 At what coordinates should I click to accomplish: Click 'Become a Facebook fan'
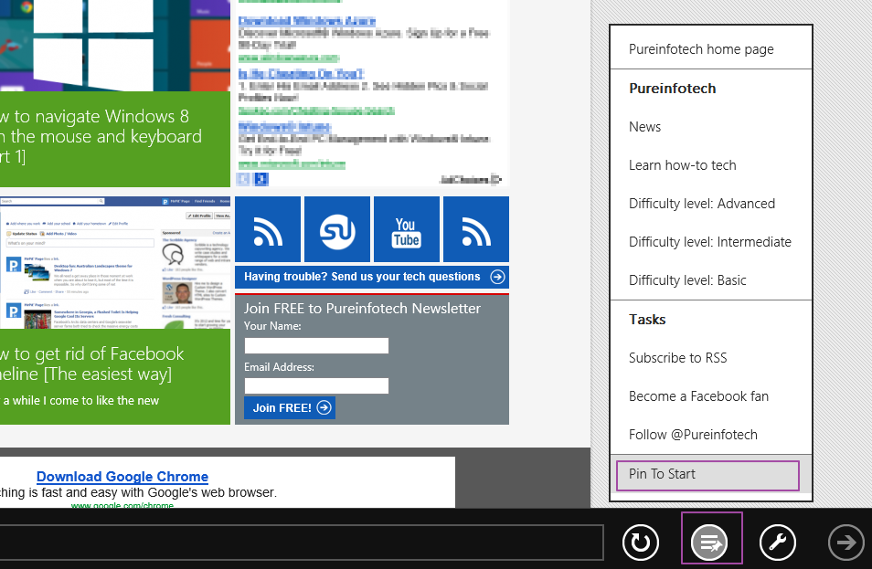(x=699, y=395)
